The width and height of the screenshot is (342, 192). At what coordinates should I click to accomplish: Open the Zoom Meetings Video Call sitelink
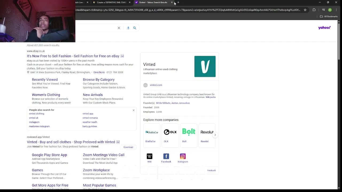pos(104,155)
